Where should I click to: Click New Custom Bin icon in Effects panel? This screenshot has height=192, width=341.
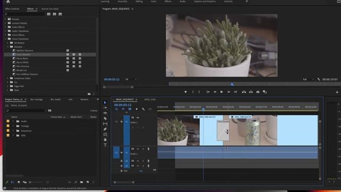coord(89,94)
